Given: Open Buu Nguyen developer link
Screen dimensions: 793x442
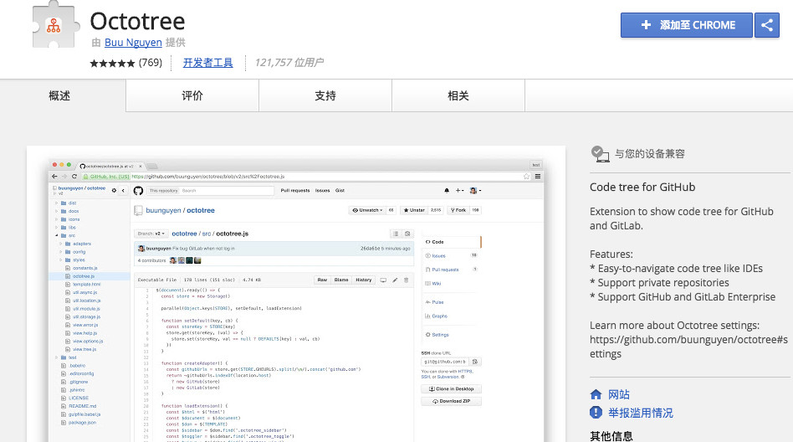Looking at the screenshot, I should (x=133, y=43).
